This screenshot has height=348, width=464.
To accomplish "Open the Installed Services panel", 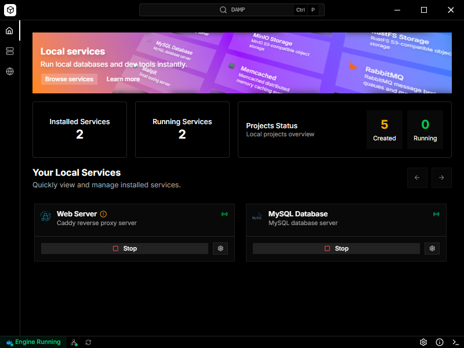I will 79,129.
